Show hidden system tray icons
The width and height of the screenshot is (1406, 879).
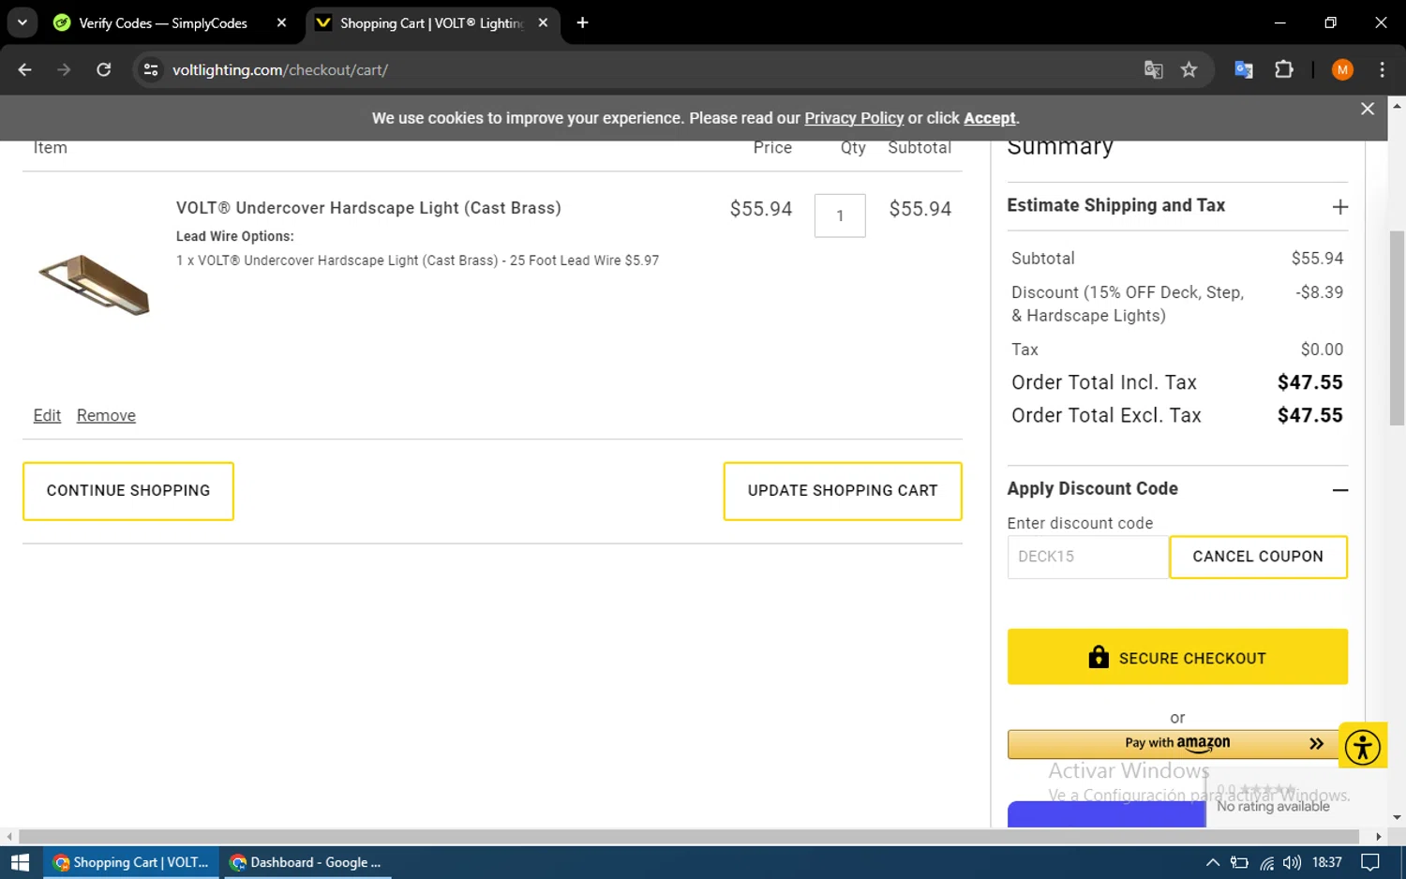tap(1212, 862)
